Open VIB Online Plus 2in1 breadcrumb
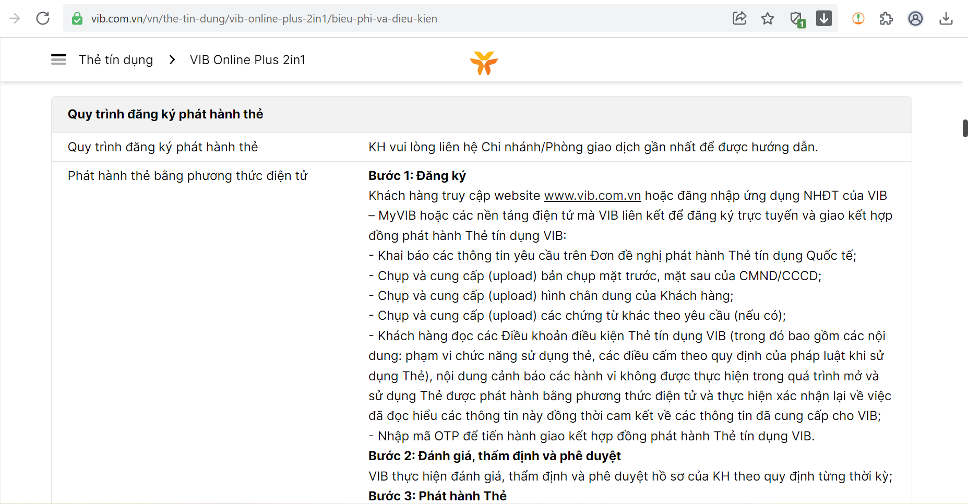The width and height of the screenshot is (968, 504). point(247,60)
